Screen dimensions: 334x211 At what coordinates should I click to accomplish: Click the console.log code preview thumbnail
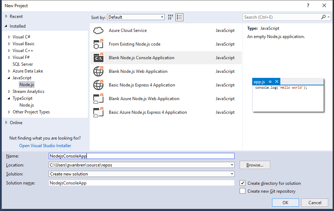[x=288, y=95]
